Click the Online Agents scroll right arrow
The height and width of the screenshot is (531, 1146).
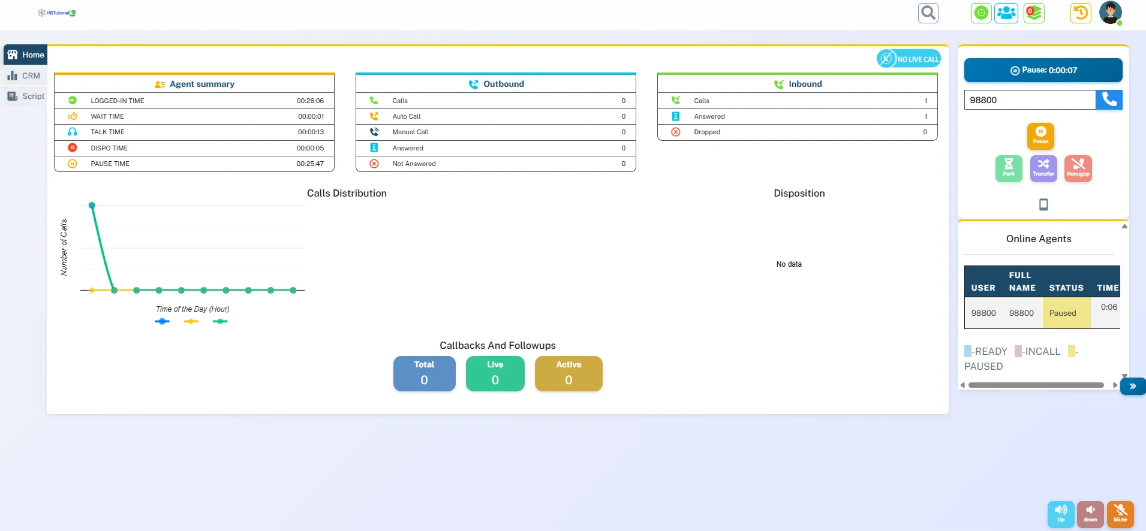click(x=1115, y=385)
